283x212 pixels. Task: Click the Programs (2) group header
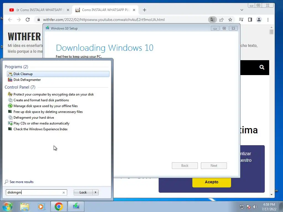click(16, 67)
